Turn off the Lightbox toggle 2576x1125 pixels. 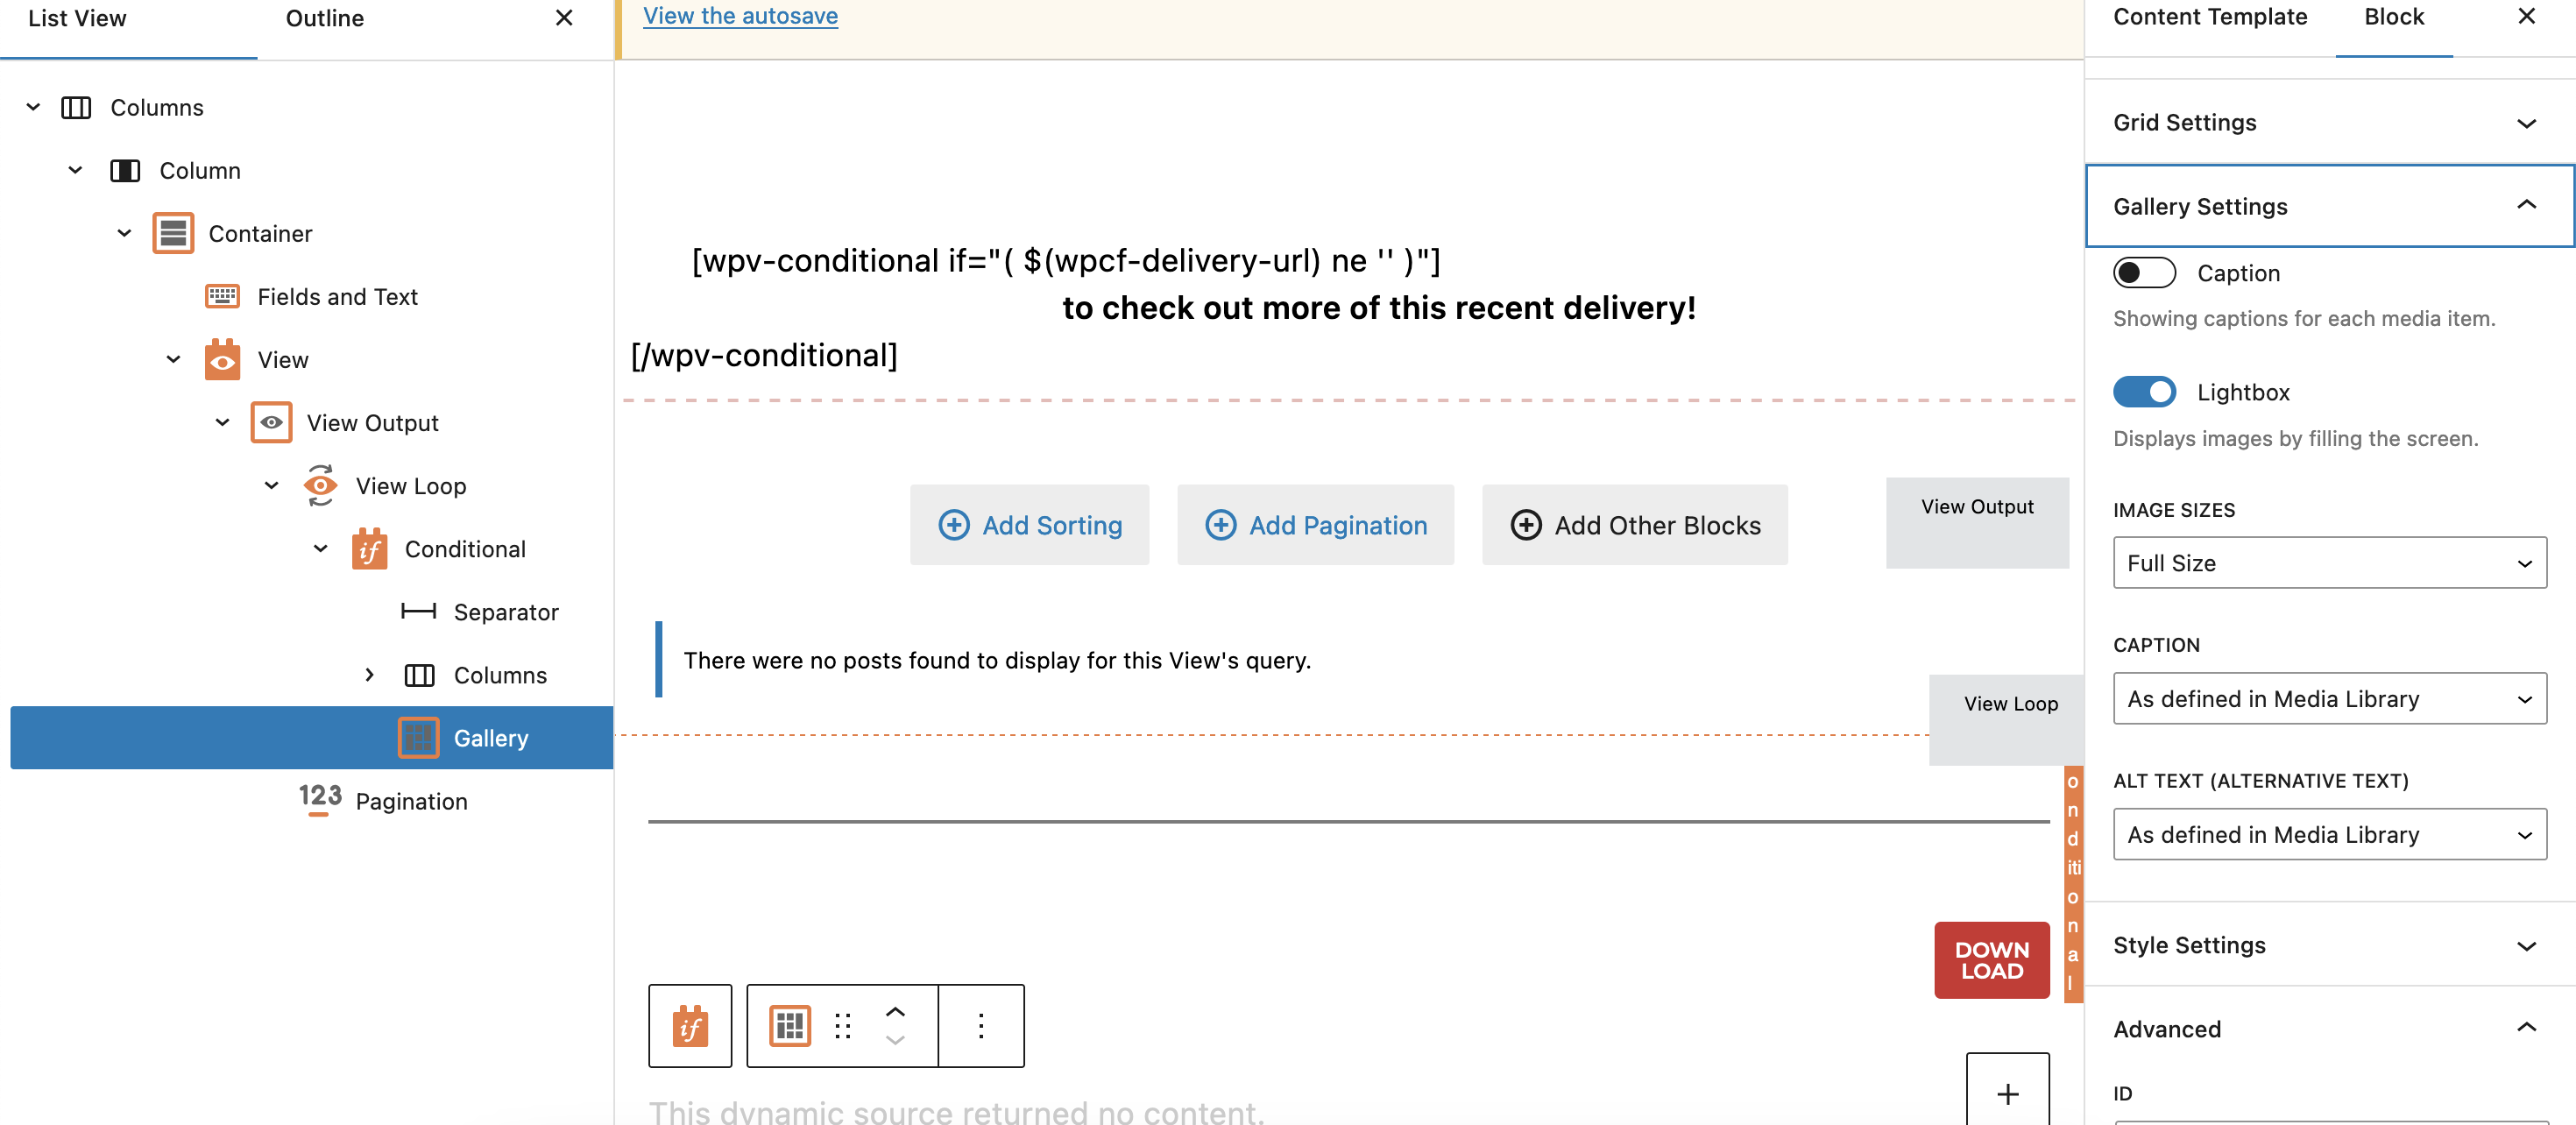click(x=2143, y=392)
